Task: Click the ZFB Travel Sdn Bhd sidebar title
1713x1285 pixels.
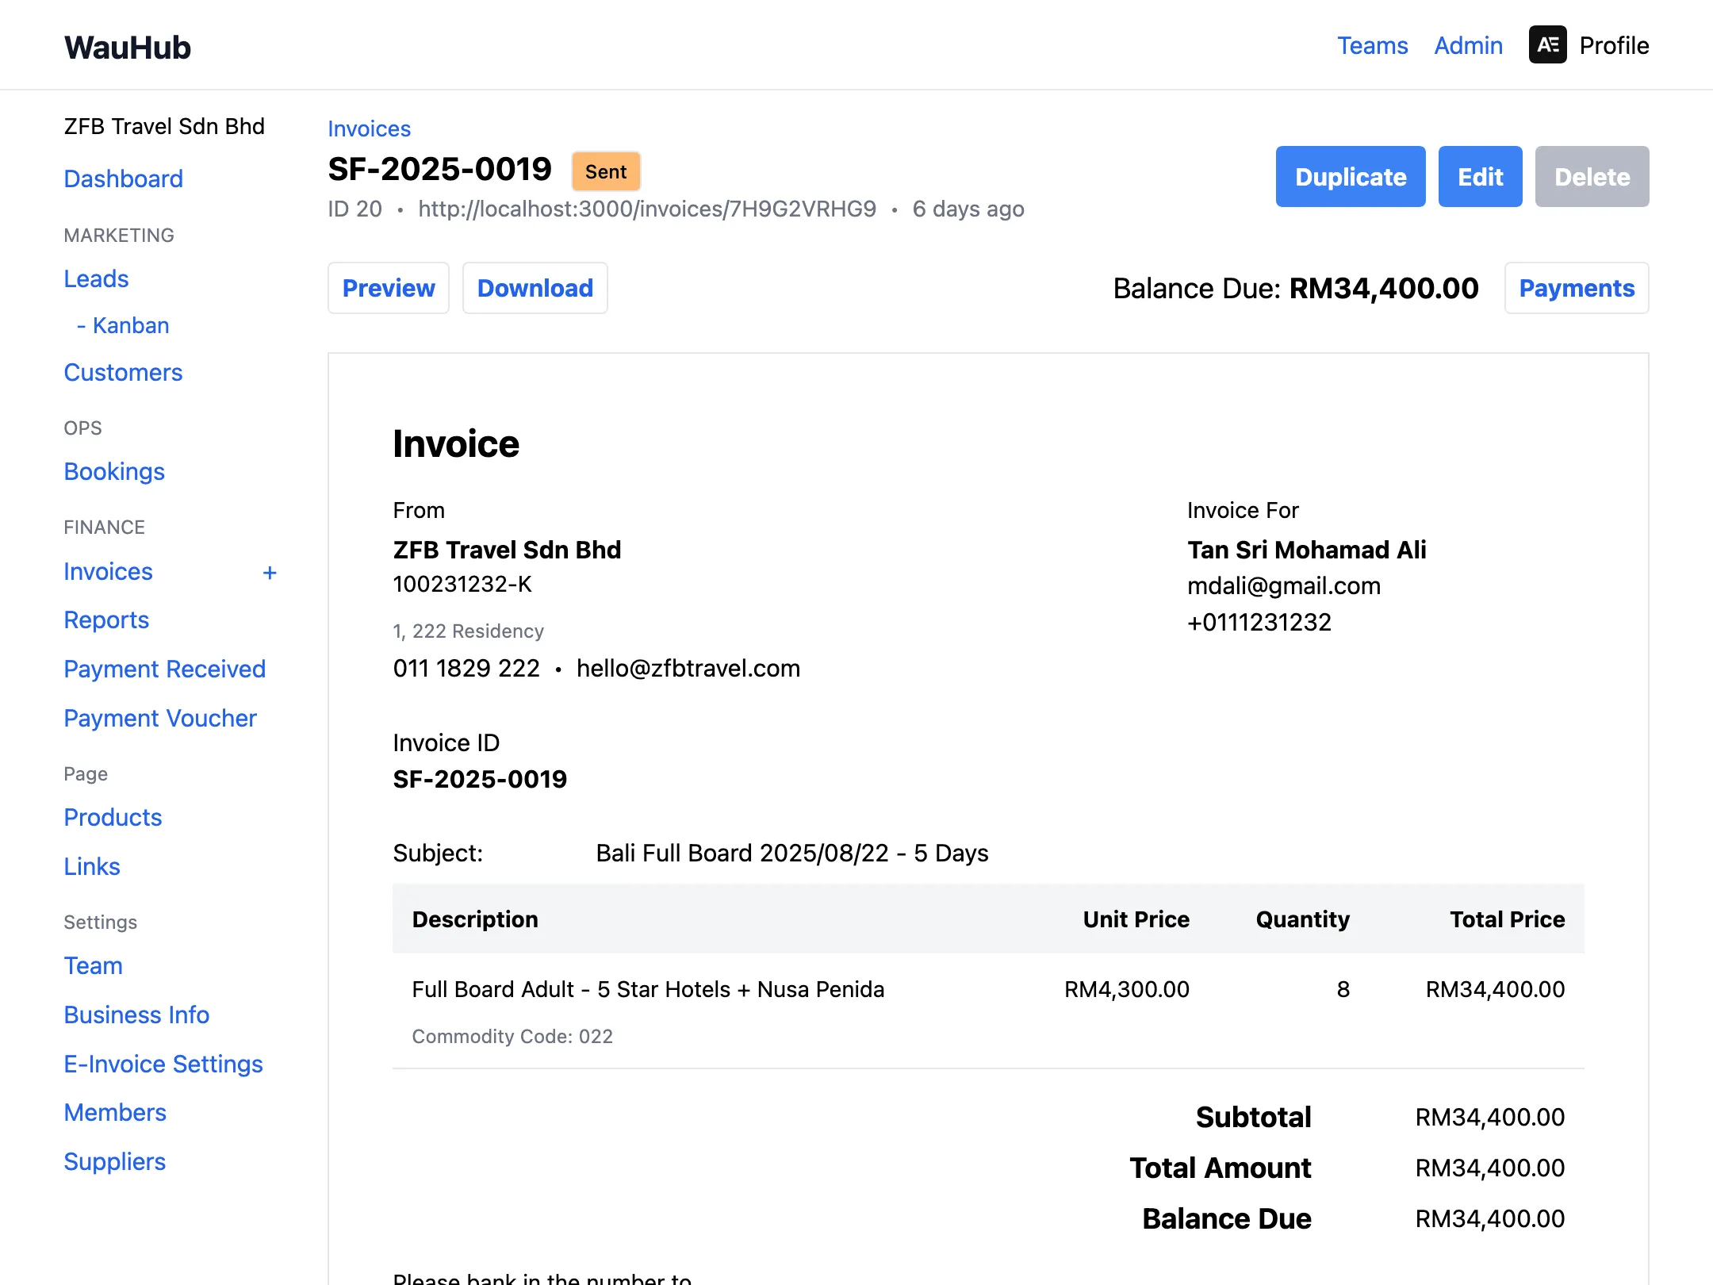Action: click(164, 126)
